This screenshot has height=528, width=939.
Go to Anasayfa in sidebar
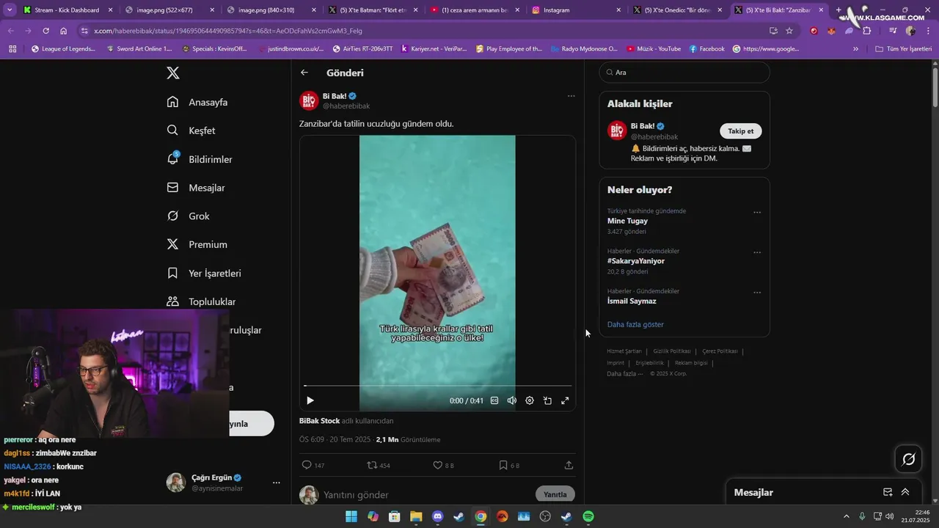click(197, 102)
